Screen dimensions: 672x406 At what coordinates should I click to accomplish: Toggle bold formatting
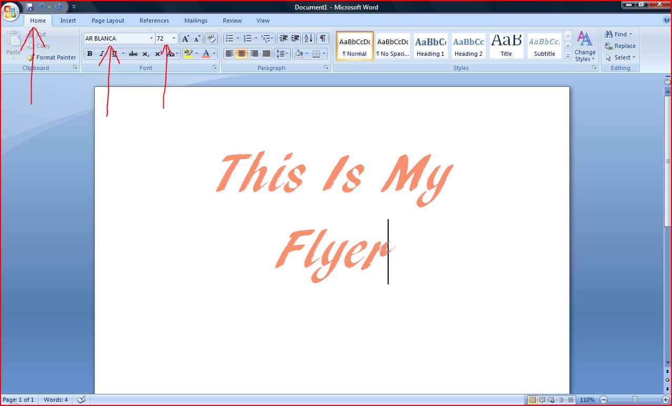pos(90,53)
